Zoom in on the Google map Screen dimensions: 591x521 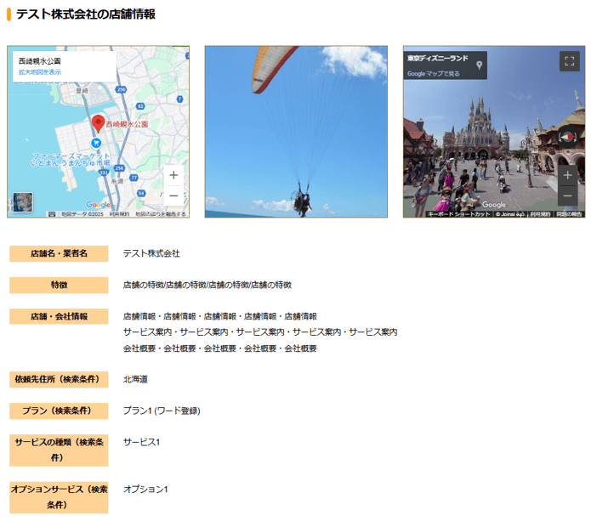[173, 175]
